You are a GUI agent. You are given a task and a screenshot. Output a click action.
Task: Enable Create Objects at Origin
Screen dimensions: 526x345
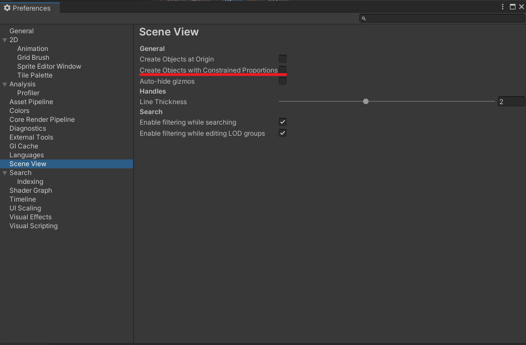pos(283,59)
